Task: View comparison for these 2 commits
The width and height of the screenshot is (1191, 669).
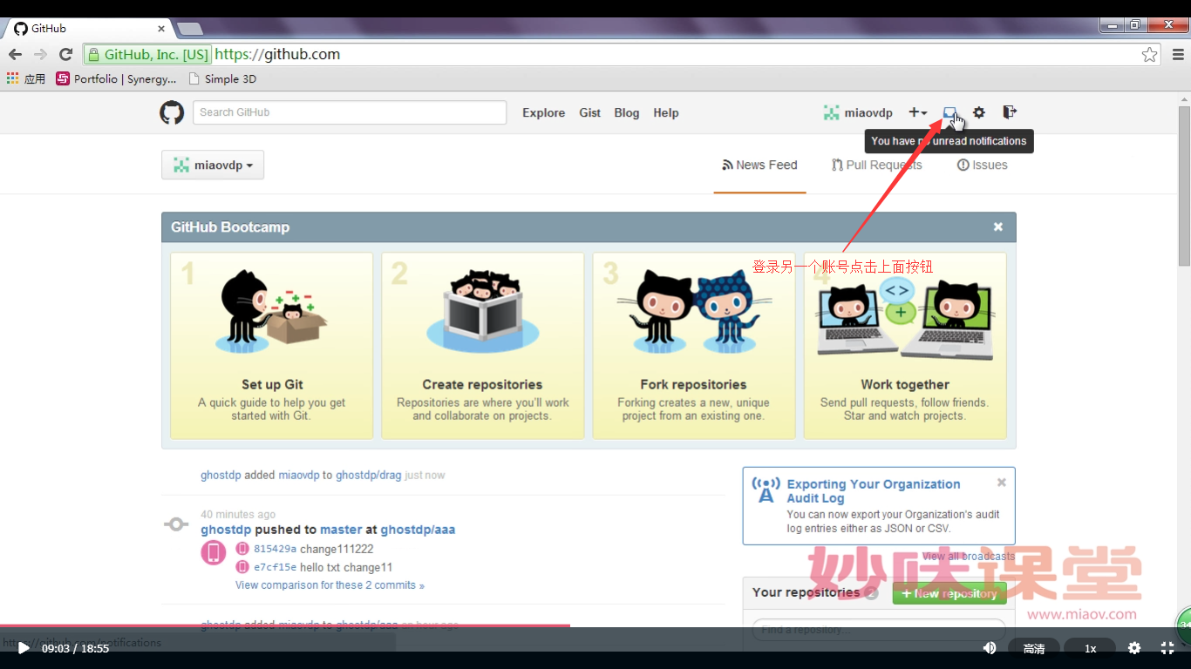Action: pyautogui.click(x=330, y=585)
